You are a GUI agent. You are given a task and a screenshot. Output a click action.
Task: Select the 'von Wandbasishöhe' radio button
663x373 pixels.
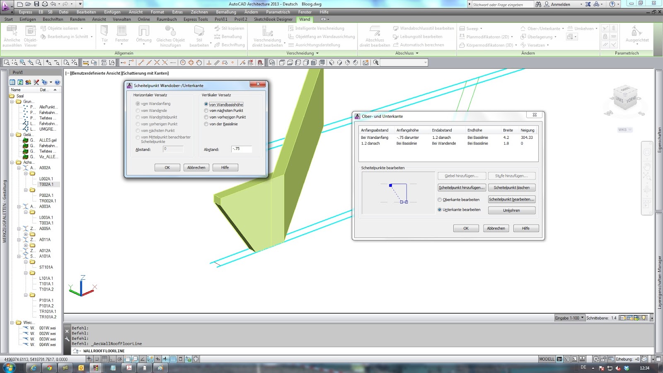(206, 104)
